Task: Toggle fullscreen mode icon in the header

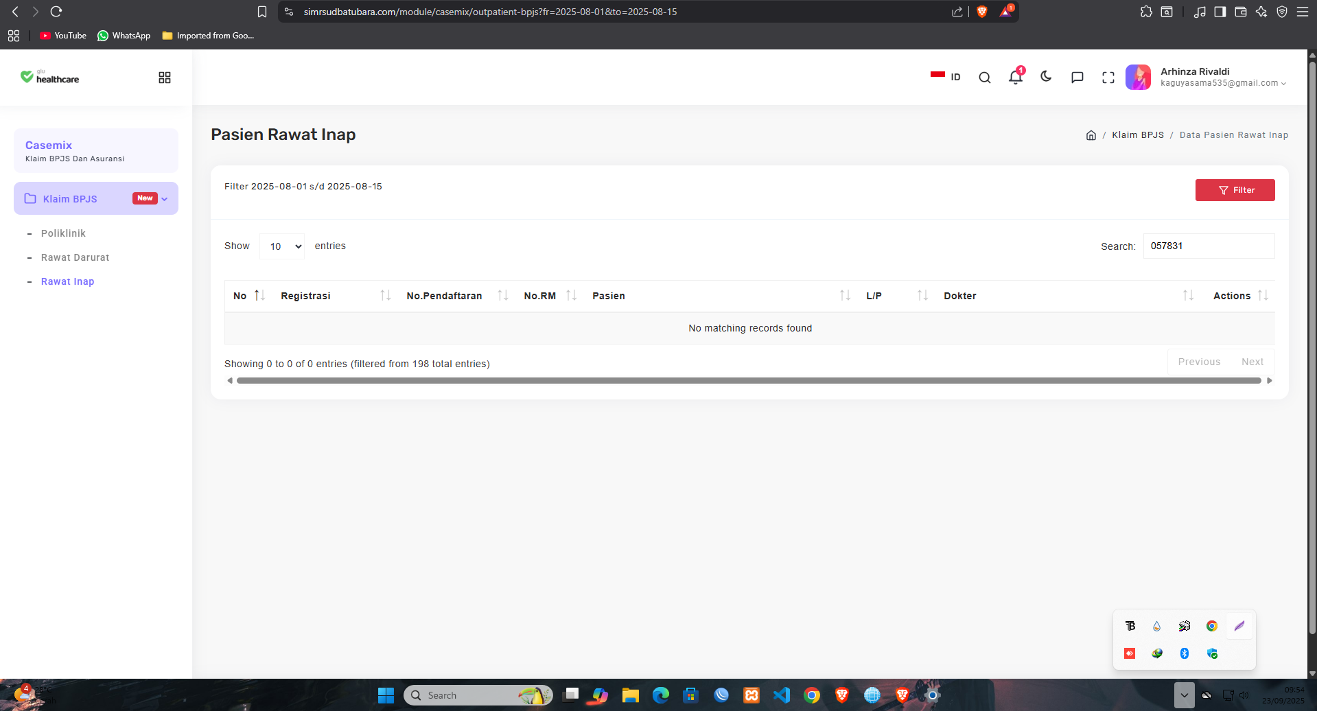Action: pos(1108,78)
